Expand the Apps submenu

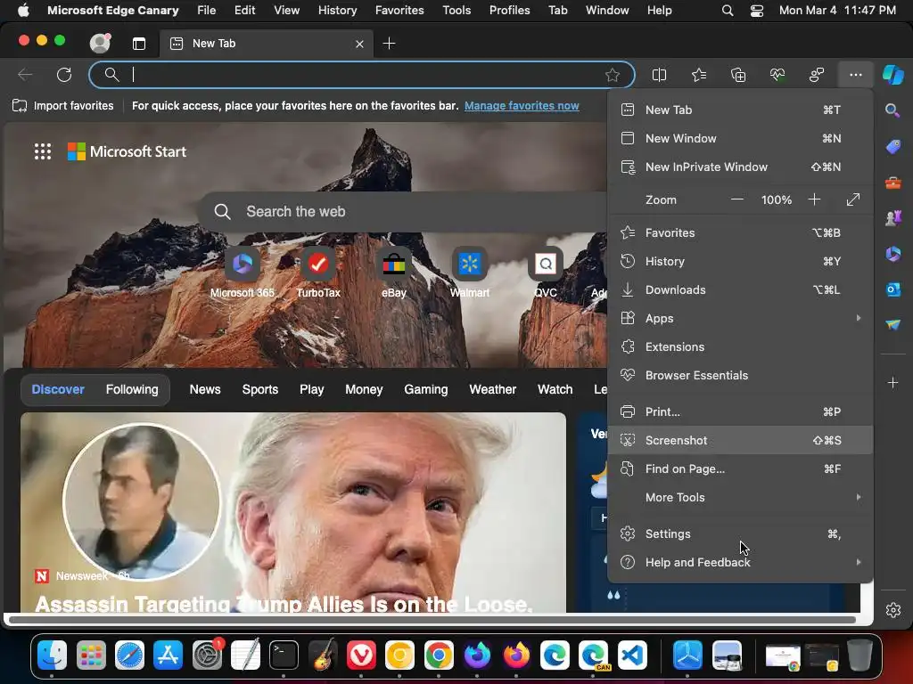(x=741, y=318)
